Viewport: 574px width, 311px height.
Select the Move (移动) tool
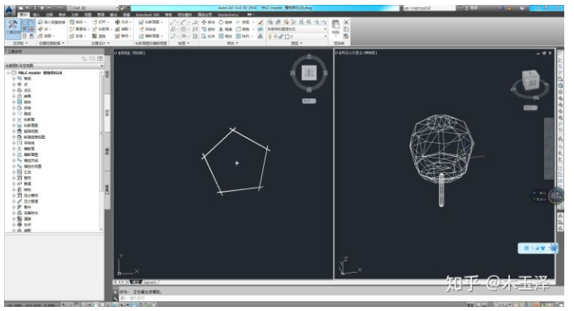209,23
